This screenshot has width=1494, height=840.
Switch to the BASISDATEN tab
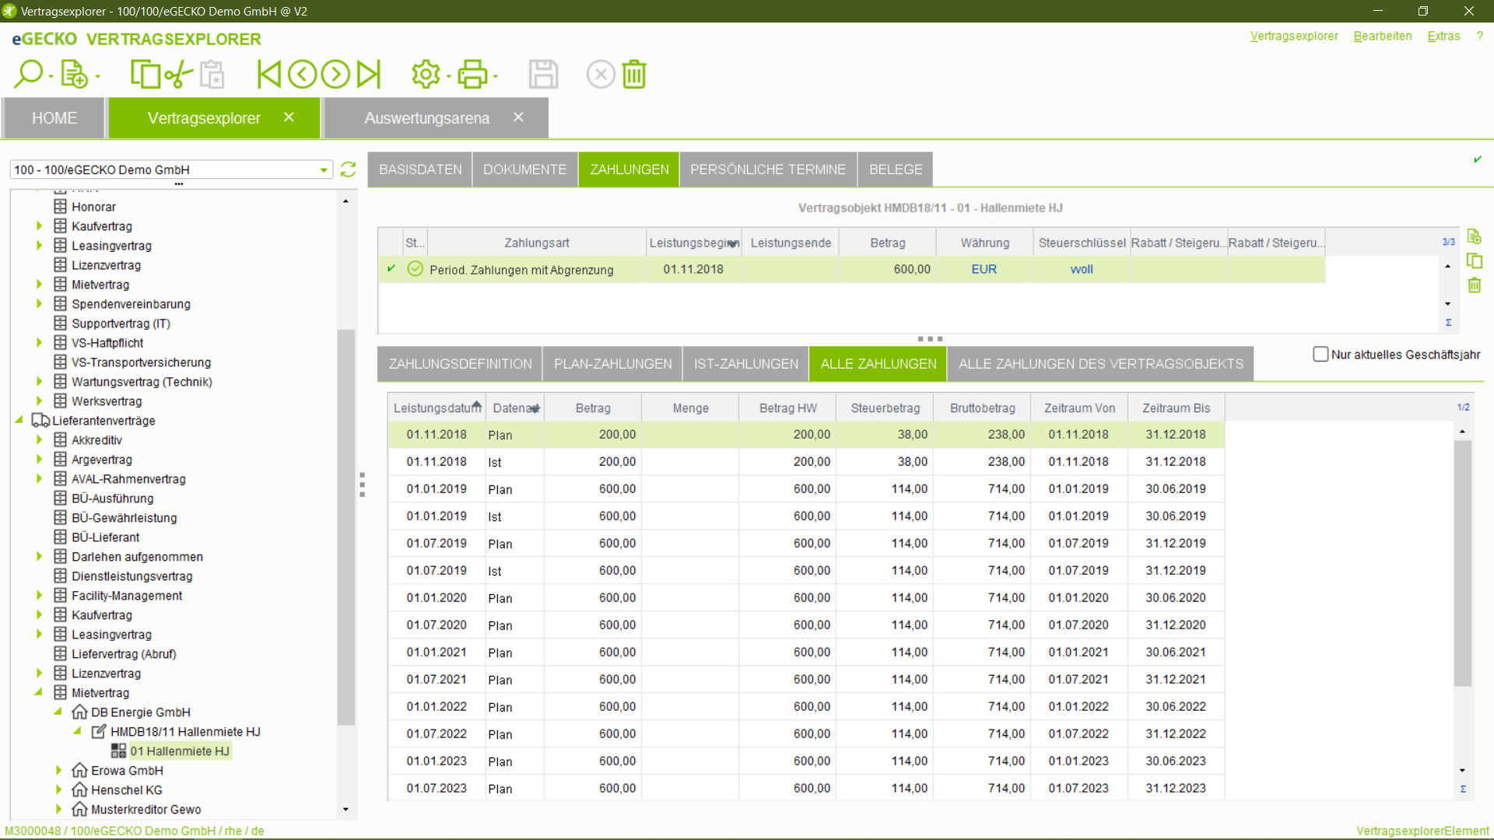click(420, 170)
